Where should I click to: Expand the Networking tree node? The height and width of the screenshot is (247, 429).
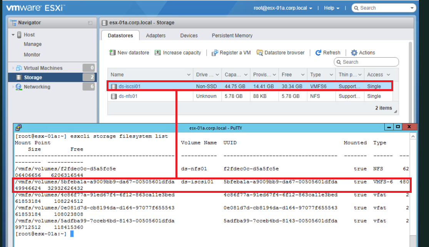coord(13,87)
